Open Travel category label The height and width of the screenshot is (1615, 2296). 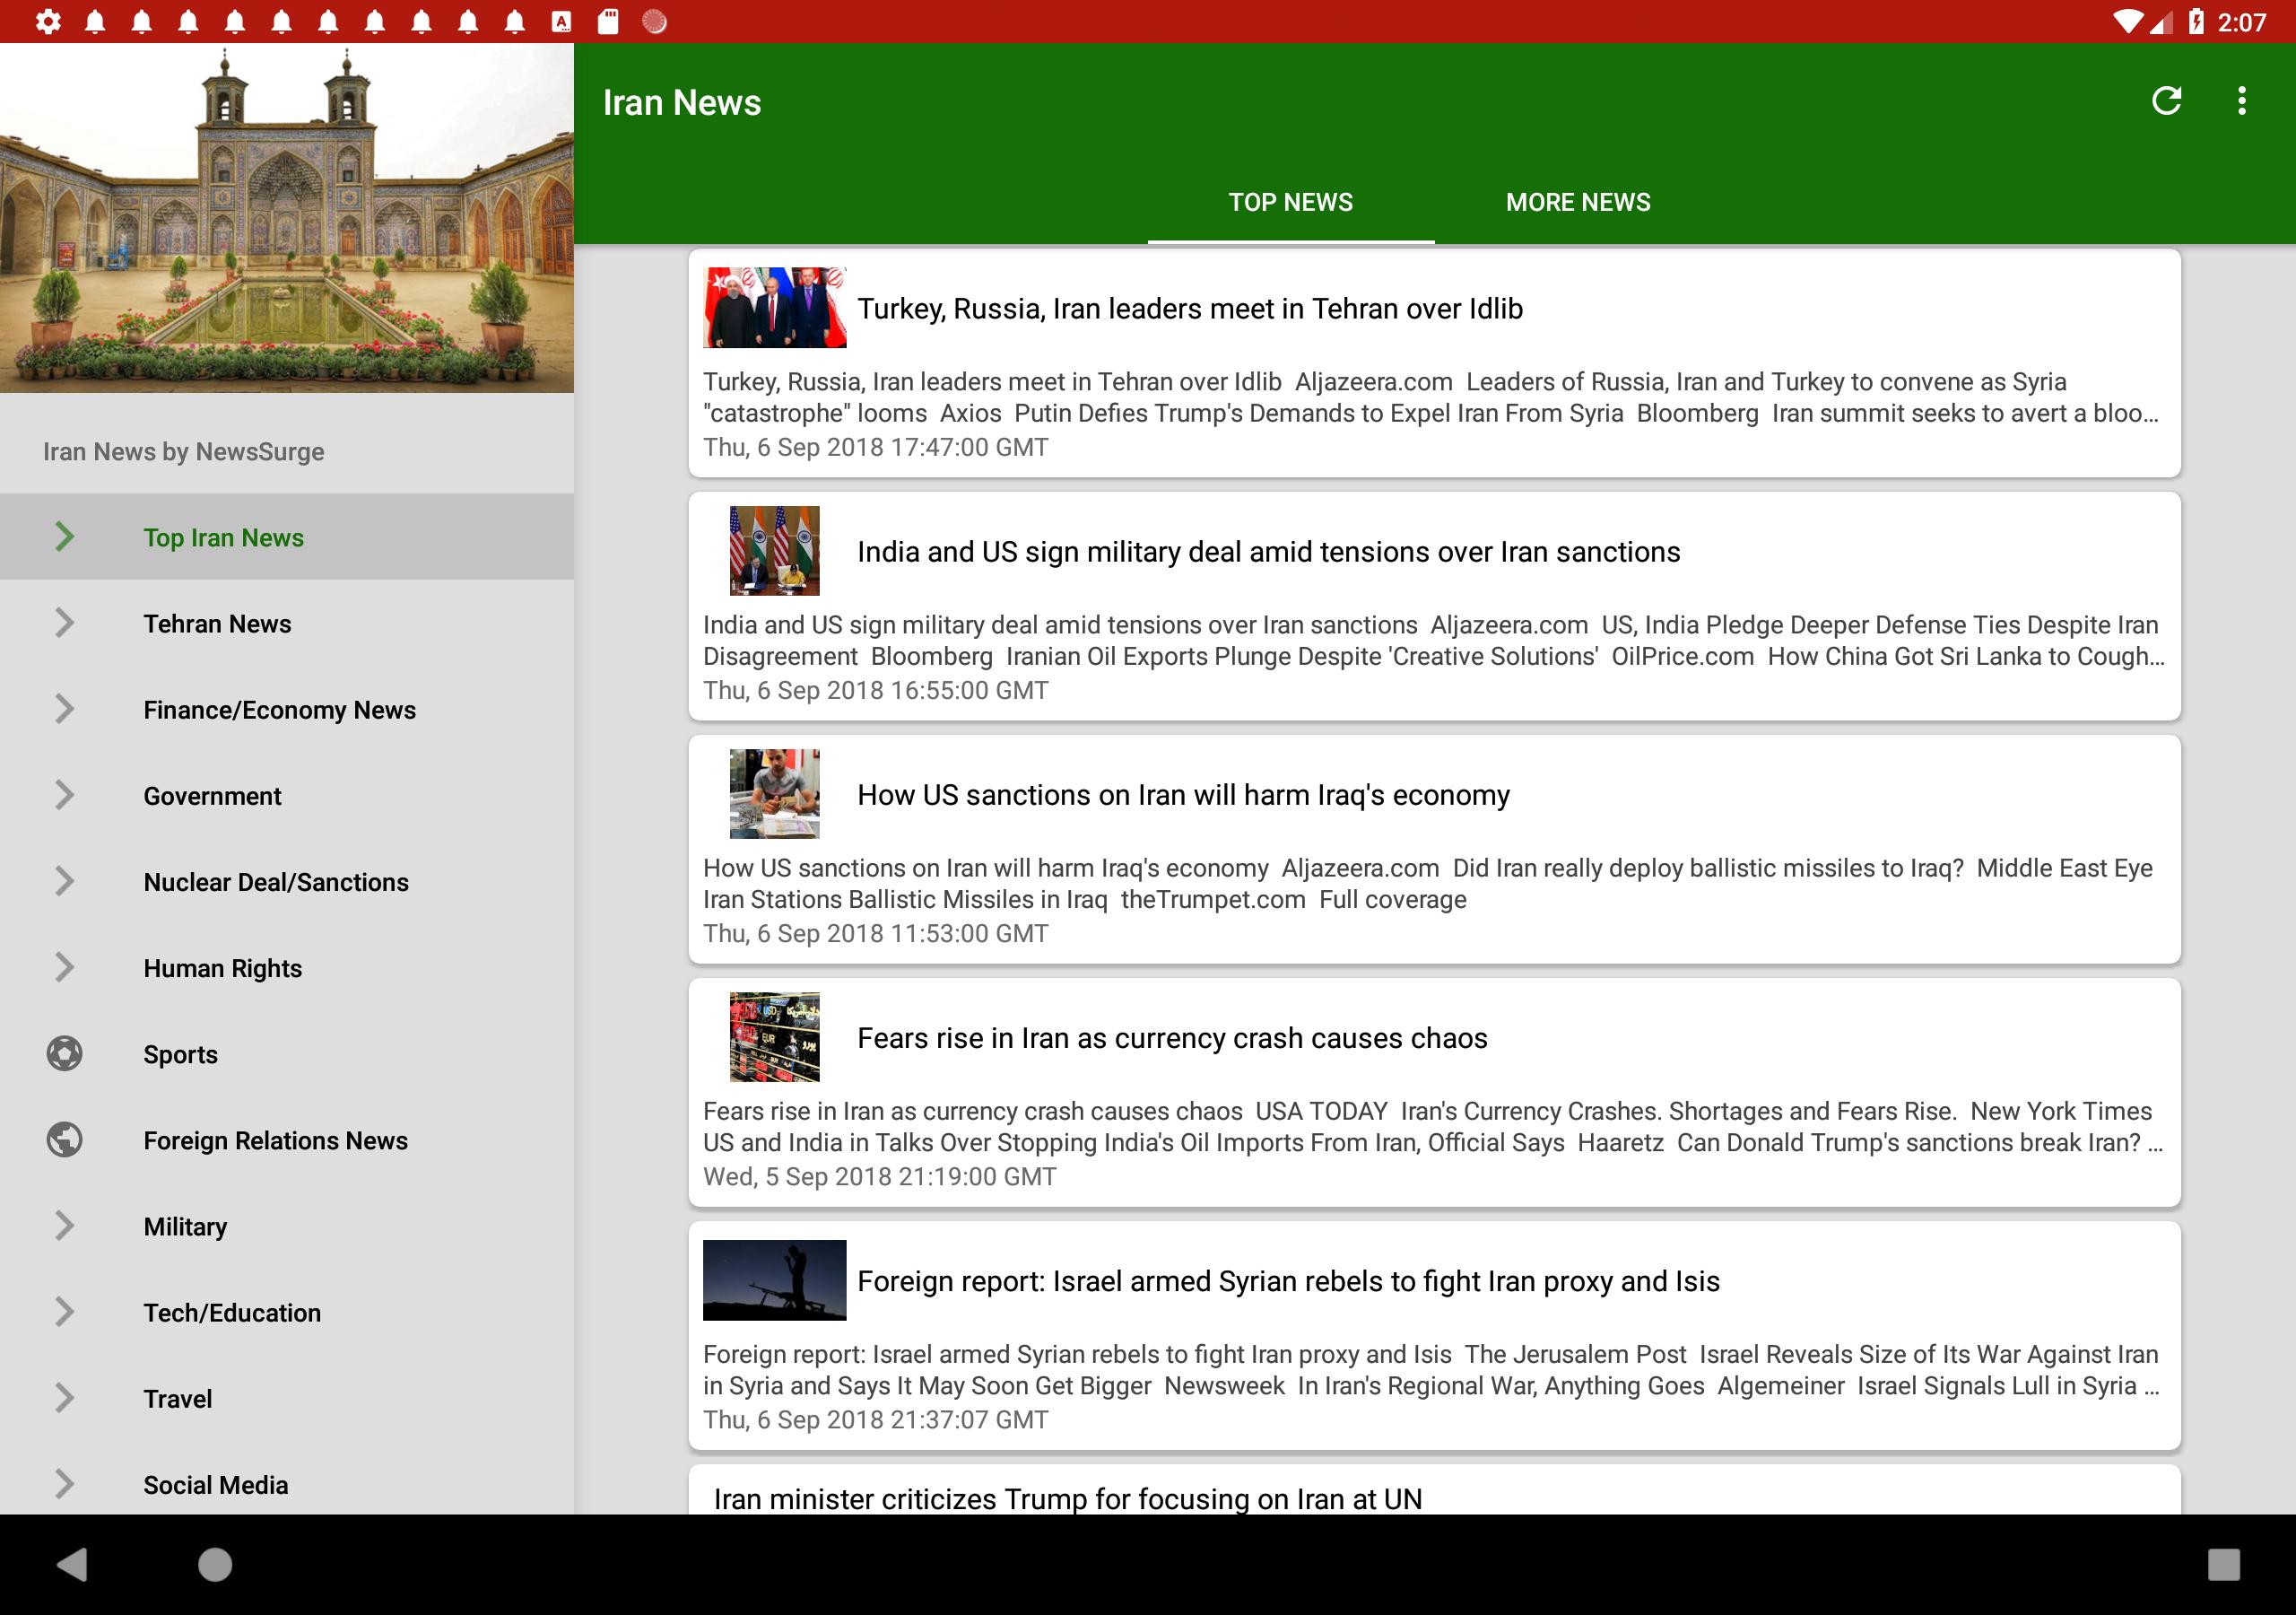(x=178, y=1399)
